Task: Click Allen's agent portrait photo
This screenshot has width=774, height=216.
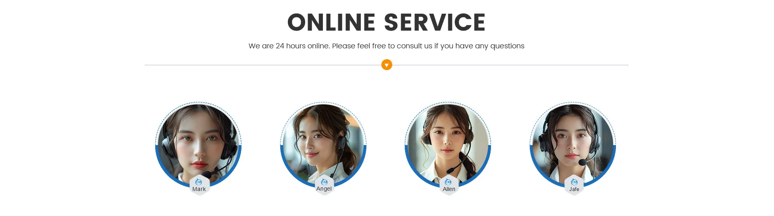Action: tap(448, 143)
